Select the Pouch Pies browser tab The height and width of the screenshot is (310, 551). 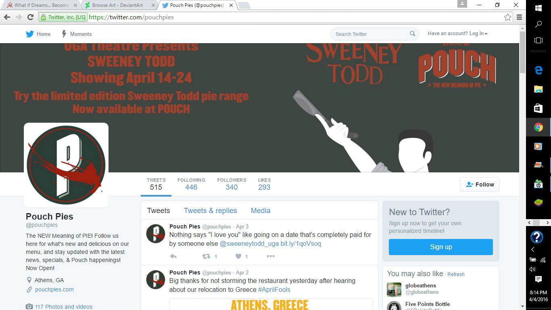point(196,5)
